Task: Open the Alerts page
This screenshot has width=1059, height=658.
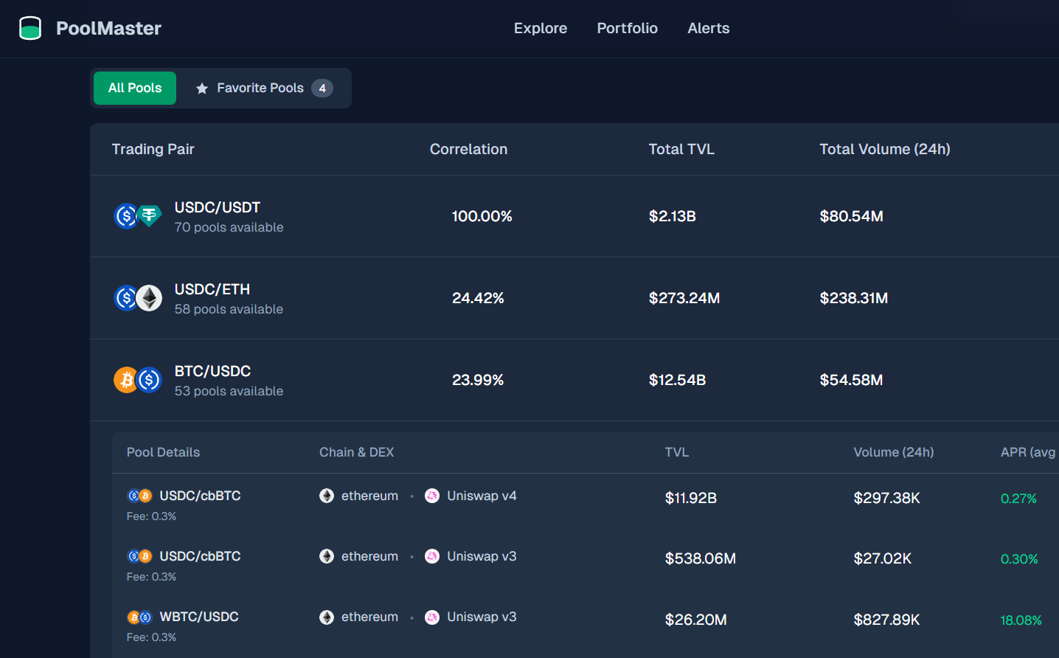Action: pos(708,28)
